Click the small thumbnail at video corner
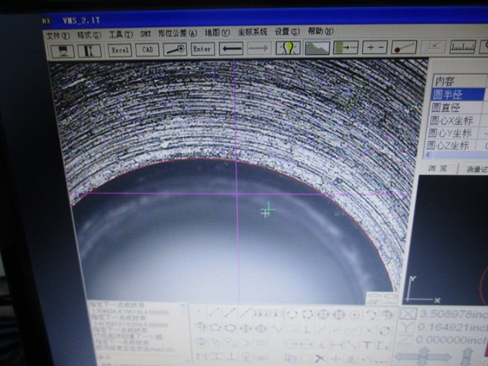488x366 pixels. [381, 297]
